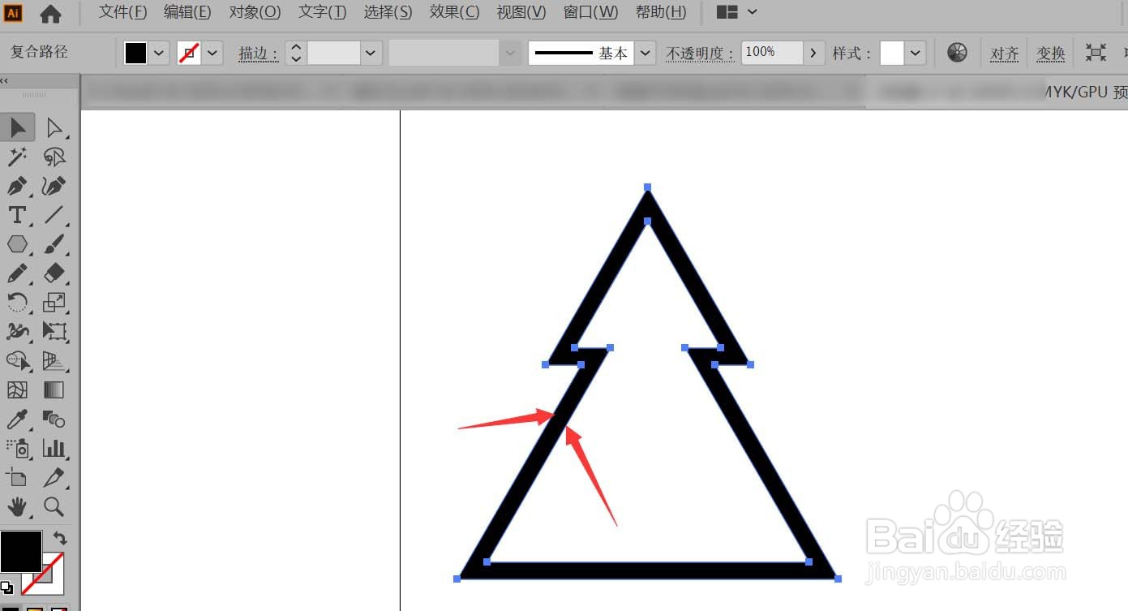The height and width of the screenshot is (611, 1128).
Task: Click the Recolor Artwork wheel icon
Action: point(957,53)
